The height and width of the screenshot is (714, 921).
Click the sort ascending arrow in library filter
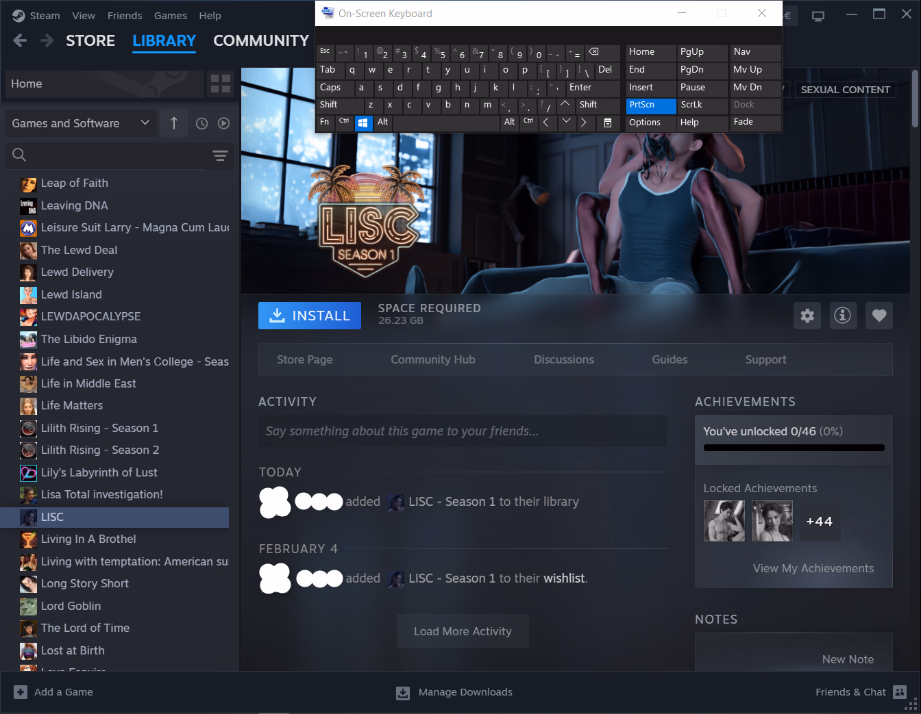(x=174, y=123)
